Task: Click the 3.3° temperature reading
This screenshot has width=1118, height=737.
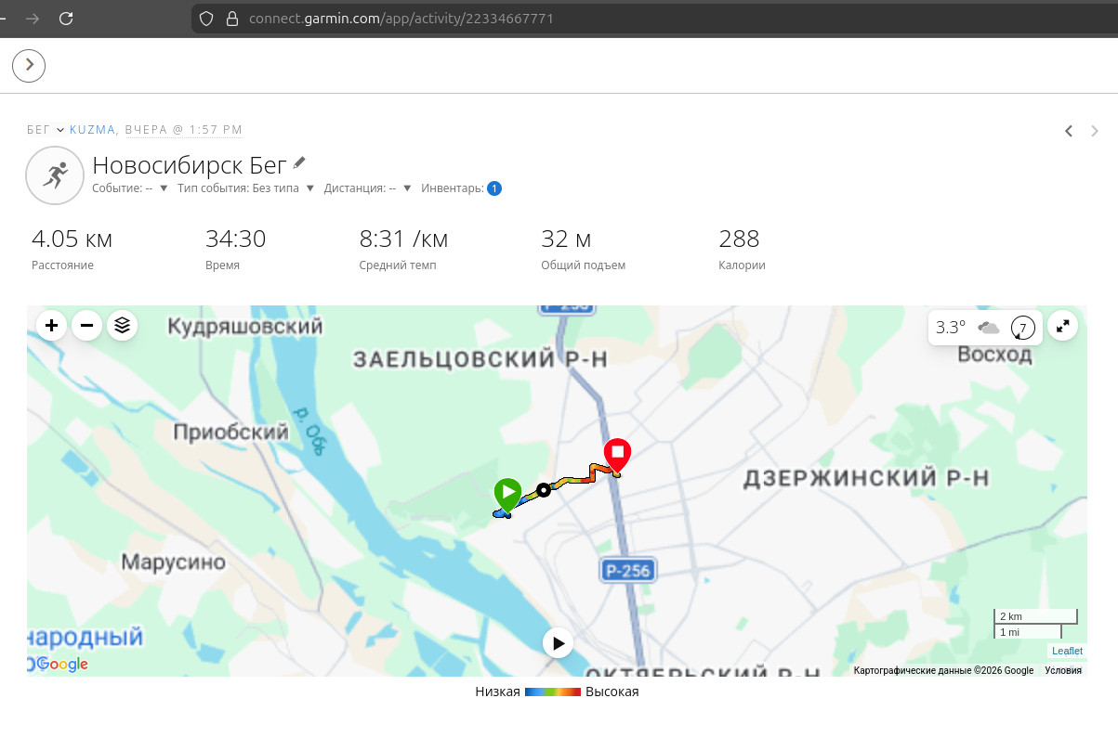Action: [x=951, y=327]
